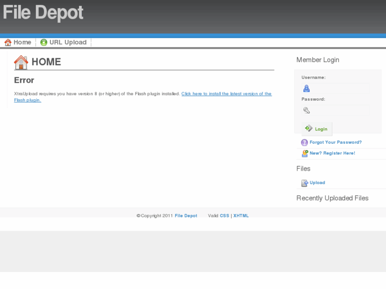Click the user icon in Username field
This screenshot has width=386, height=289.
306,89
